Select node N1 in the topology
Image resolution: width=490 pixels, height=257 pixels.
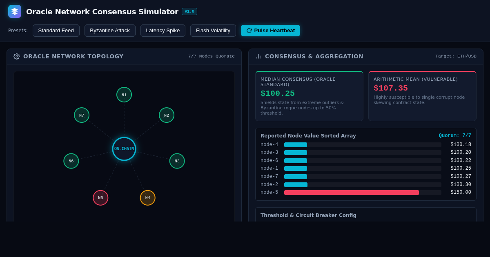click(124, 95)
